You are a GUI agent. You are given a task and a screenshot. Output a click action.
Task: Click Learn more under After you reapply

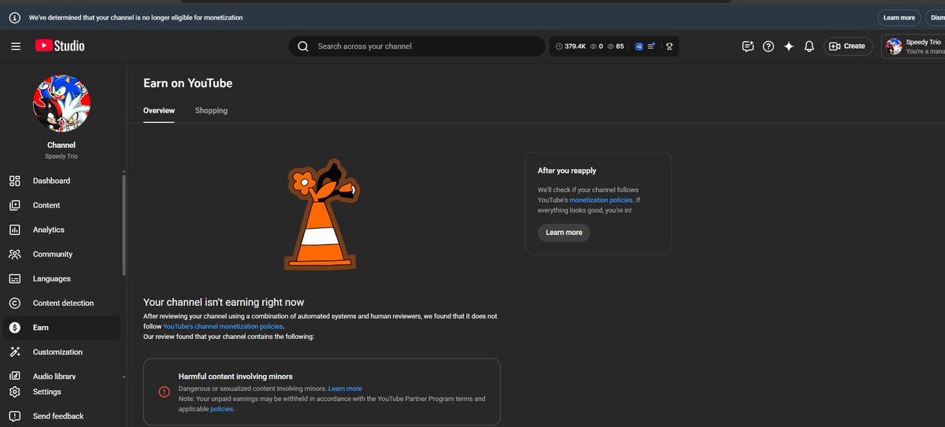pos(564,233)
